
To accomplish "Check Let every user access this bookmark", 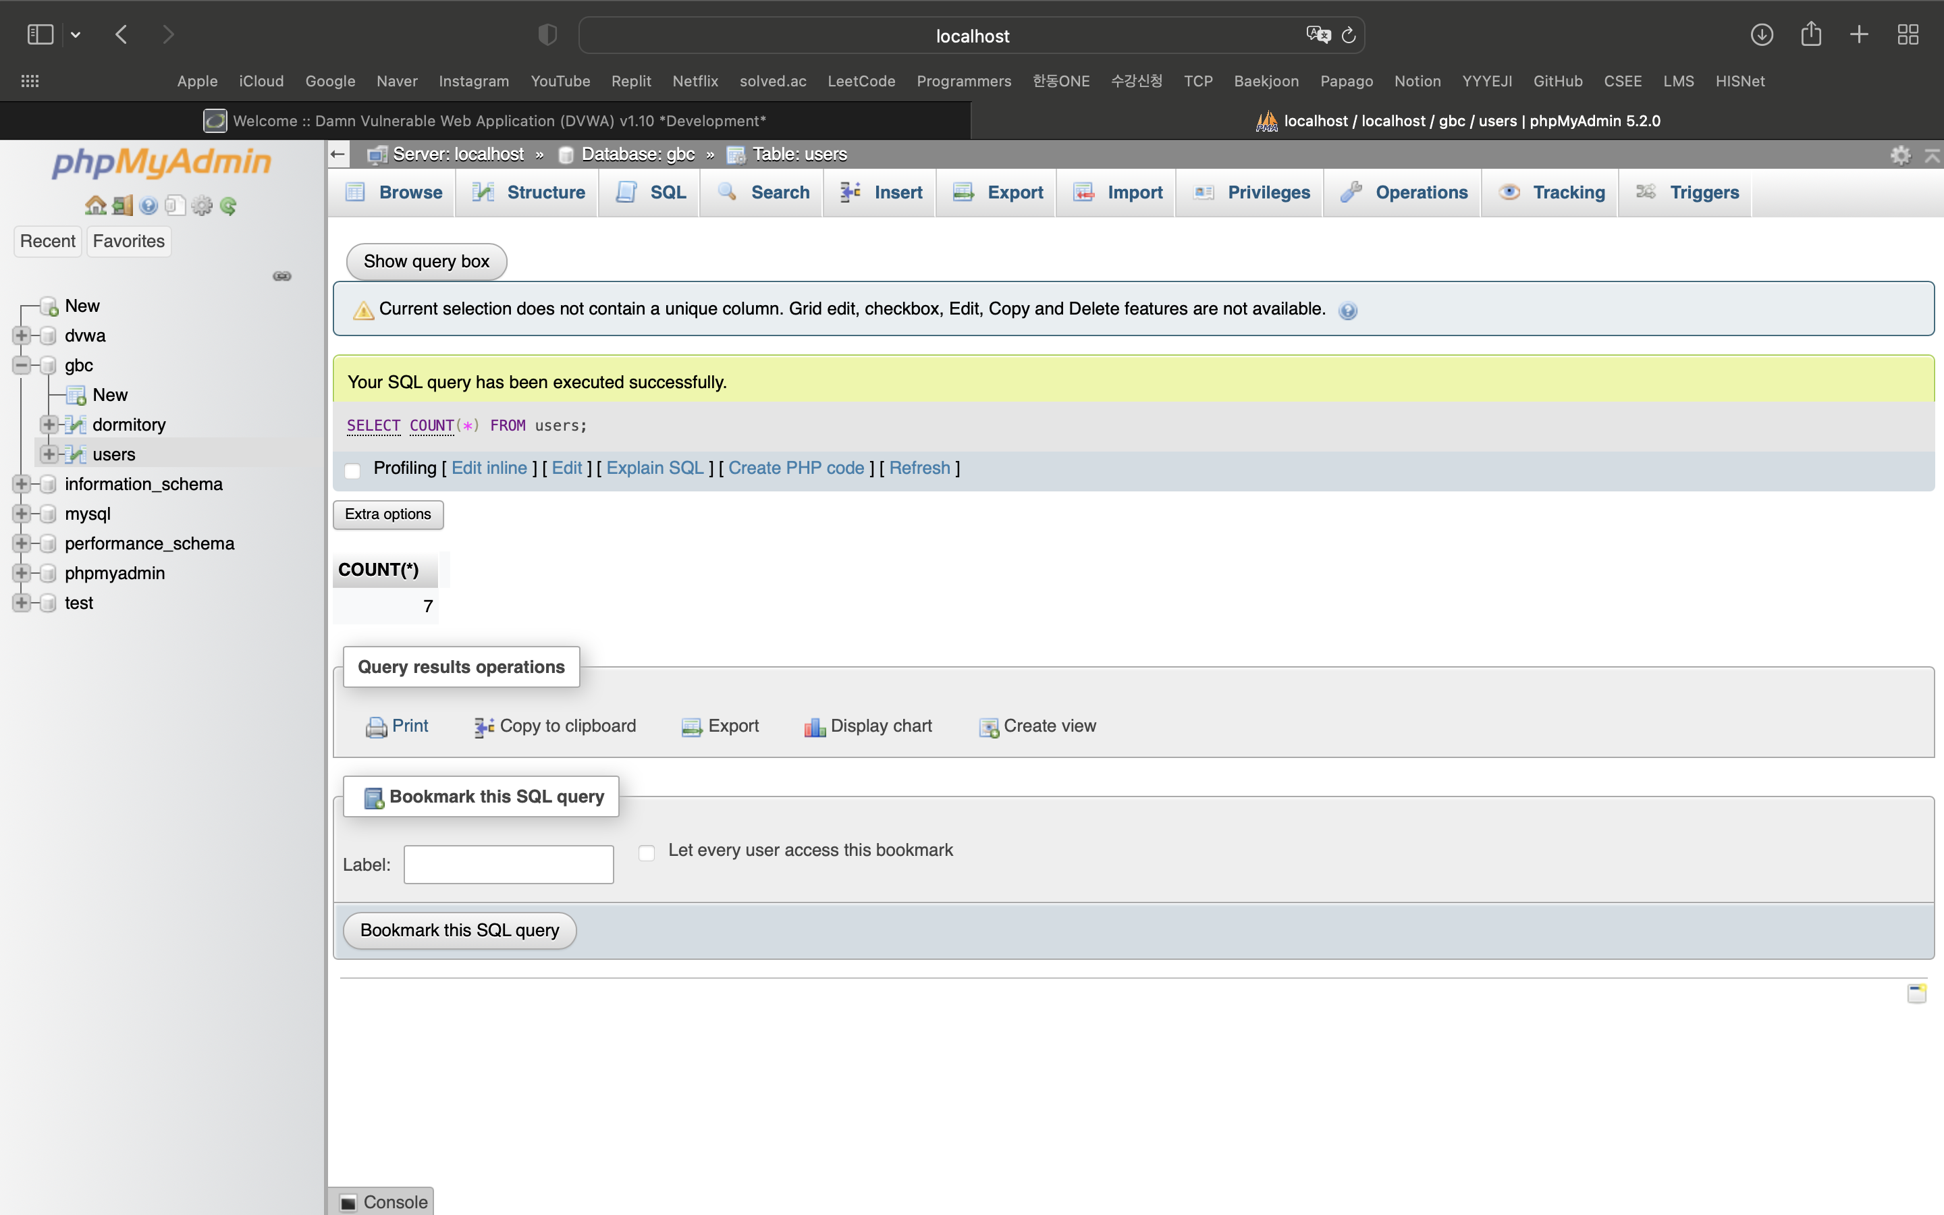I will coord(647,852).
